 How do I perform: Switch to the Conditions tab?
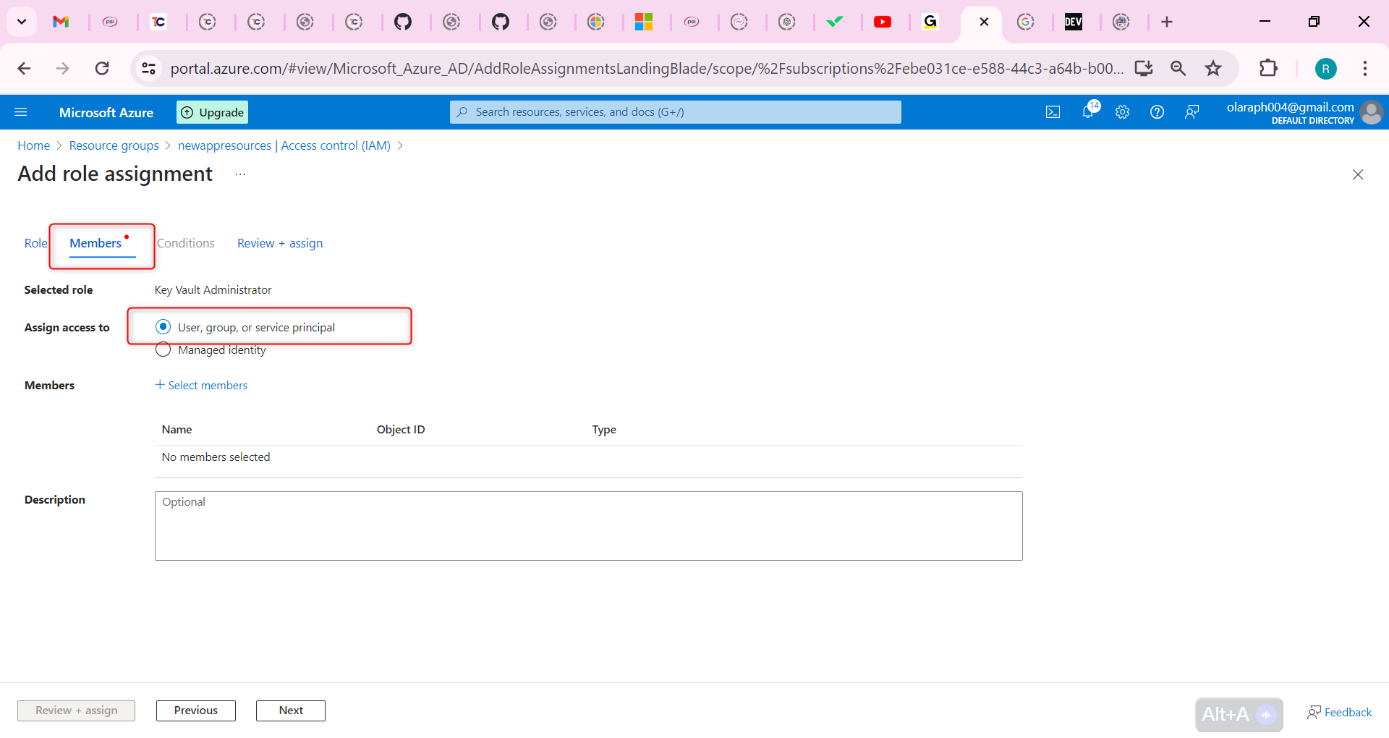(186, 243)
